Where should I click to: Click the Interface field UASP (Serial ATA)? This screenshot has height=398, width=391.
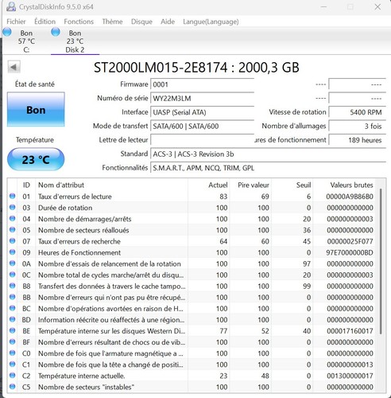click(203, 112)
